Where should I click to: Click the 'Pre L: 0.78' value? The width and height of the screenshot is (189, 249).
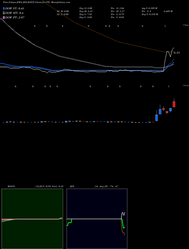118,14
